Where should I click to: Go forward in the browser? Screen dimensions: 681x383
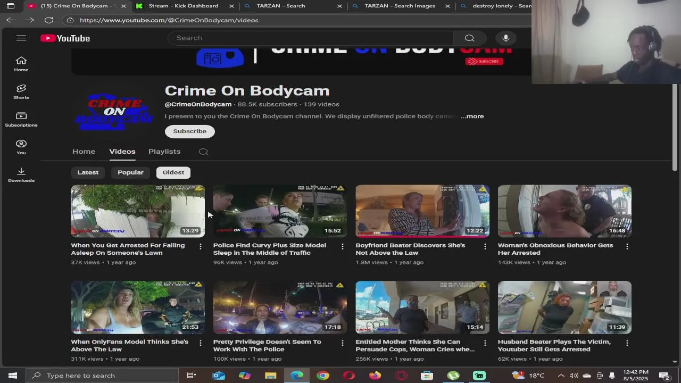coord(30,20)
